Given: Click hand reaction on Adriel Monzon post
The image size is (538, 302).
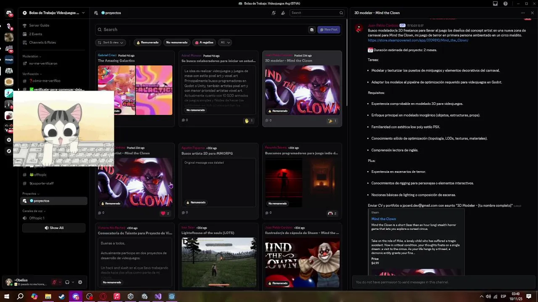Looking at the screenshot, I should point(249,121).
